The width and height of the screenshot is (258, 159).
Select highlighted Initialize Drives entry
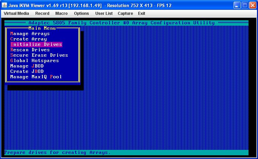36,45
